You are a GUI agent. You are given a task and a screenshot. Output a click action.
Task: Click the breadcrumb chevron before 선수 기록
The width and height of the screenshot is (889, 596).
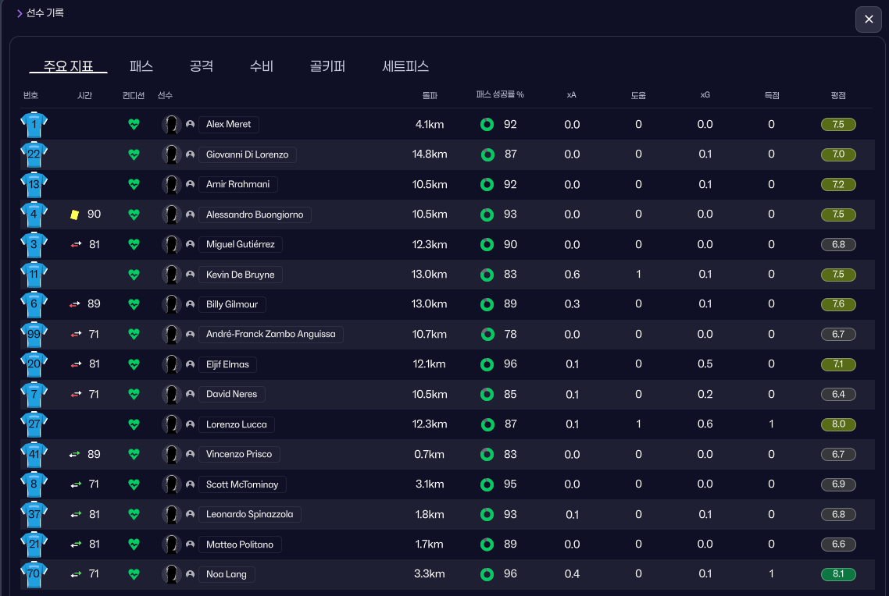tap(20, 13)
